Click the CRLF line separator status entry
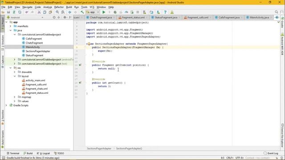 click(x=230, y=158)
